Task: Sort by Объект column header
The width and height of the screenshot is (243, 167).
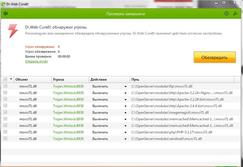Action: pos(32,80)
